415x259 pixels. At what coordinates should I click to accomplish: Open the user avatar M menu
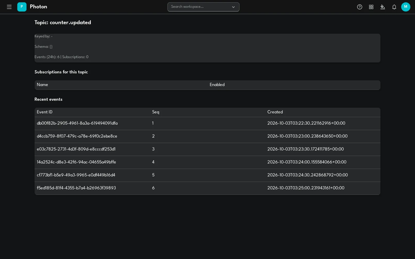(406, 7)
